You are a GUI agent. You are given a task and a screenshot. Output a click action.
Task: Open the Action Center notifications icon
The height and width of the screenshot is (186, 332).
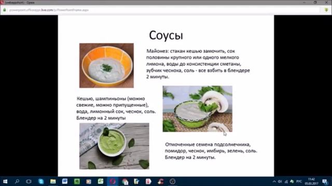point(325,181)
